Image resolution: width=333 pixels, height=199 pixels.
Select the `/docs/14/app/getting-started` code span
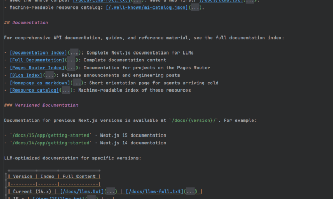tap(51, 143)
